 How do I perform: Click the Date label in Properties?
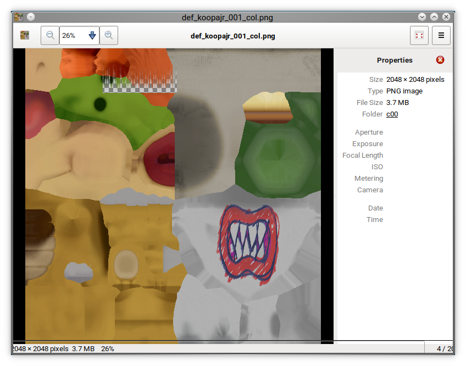click(x=375, y=208)
